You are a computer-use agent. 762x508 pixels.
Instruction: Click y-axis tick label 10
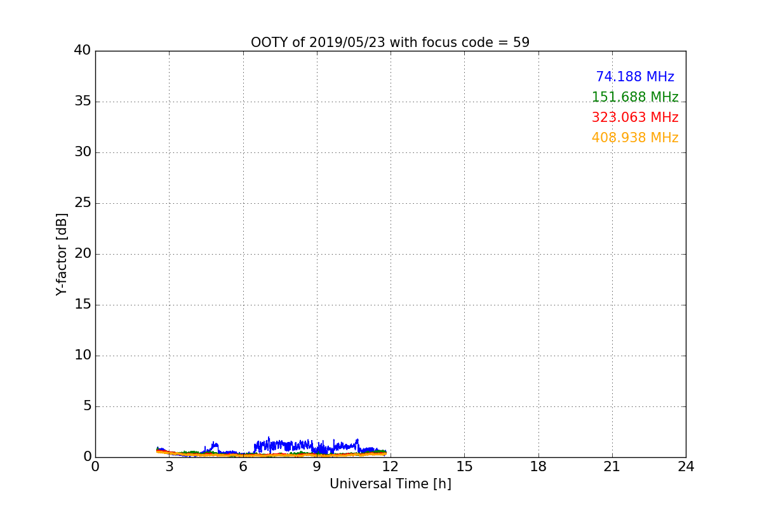click(83, 356)
